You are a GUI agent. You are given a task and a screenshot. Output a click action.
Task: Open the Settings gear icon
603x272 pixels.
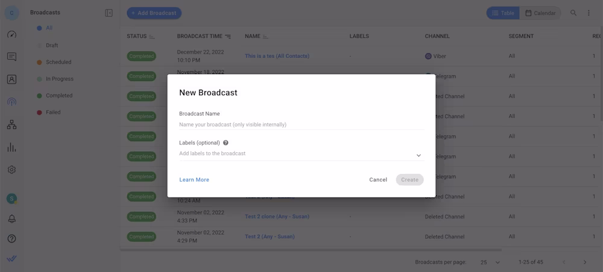pos(11,170)
